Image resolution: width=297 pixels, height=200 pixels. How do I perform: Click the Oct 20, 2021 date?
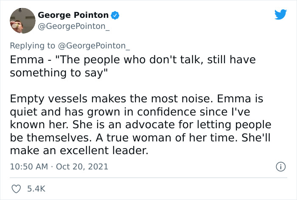coord(82,166)
